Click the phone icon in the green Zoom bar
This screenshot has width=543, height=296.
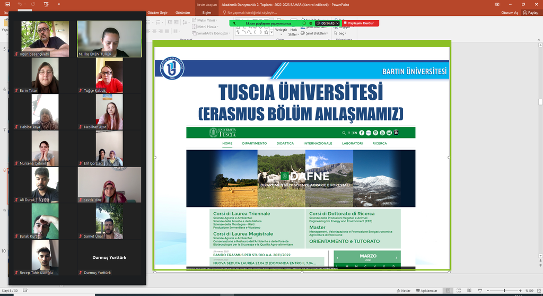click(234, 23)
